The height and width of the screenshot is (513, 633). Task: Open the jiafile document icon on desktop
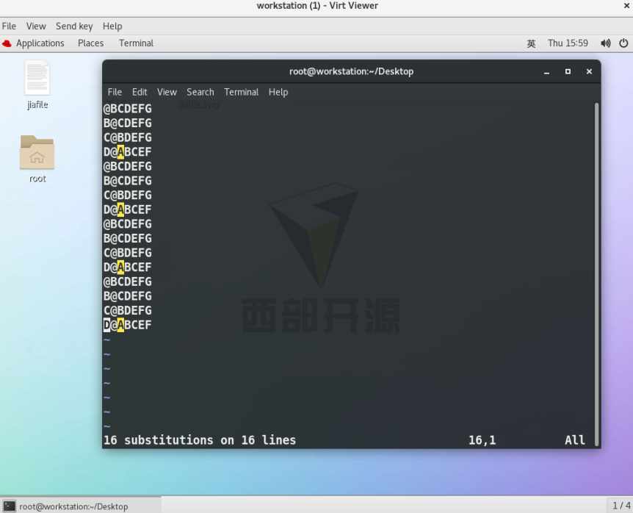click(37, 78)
